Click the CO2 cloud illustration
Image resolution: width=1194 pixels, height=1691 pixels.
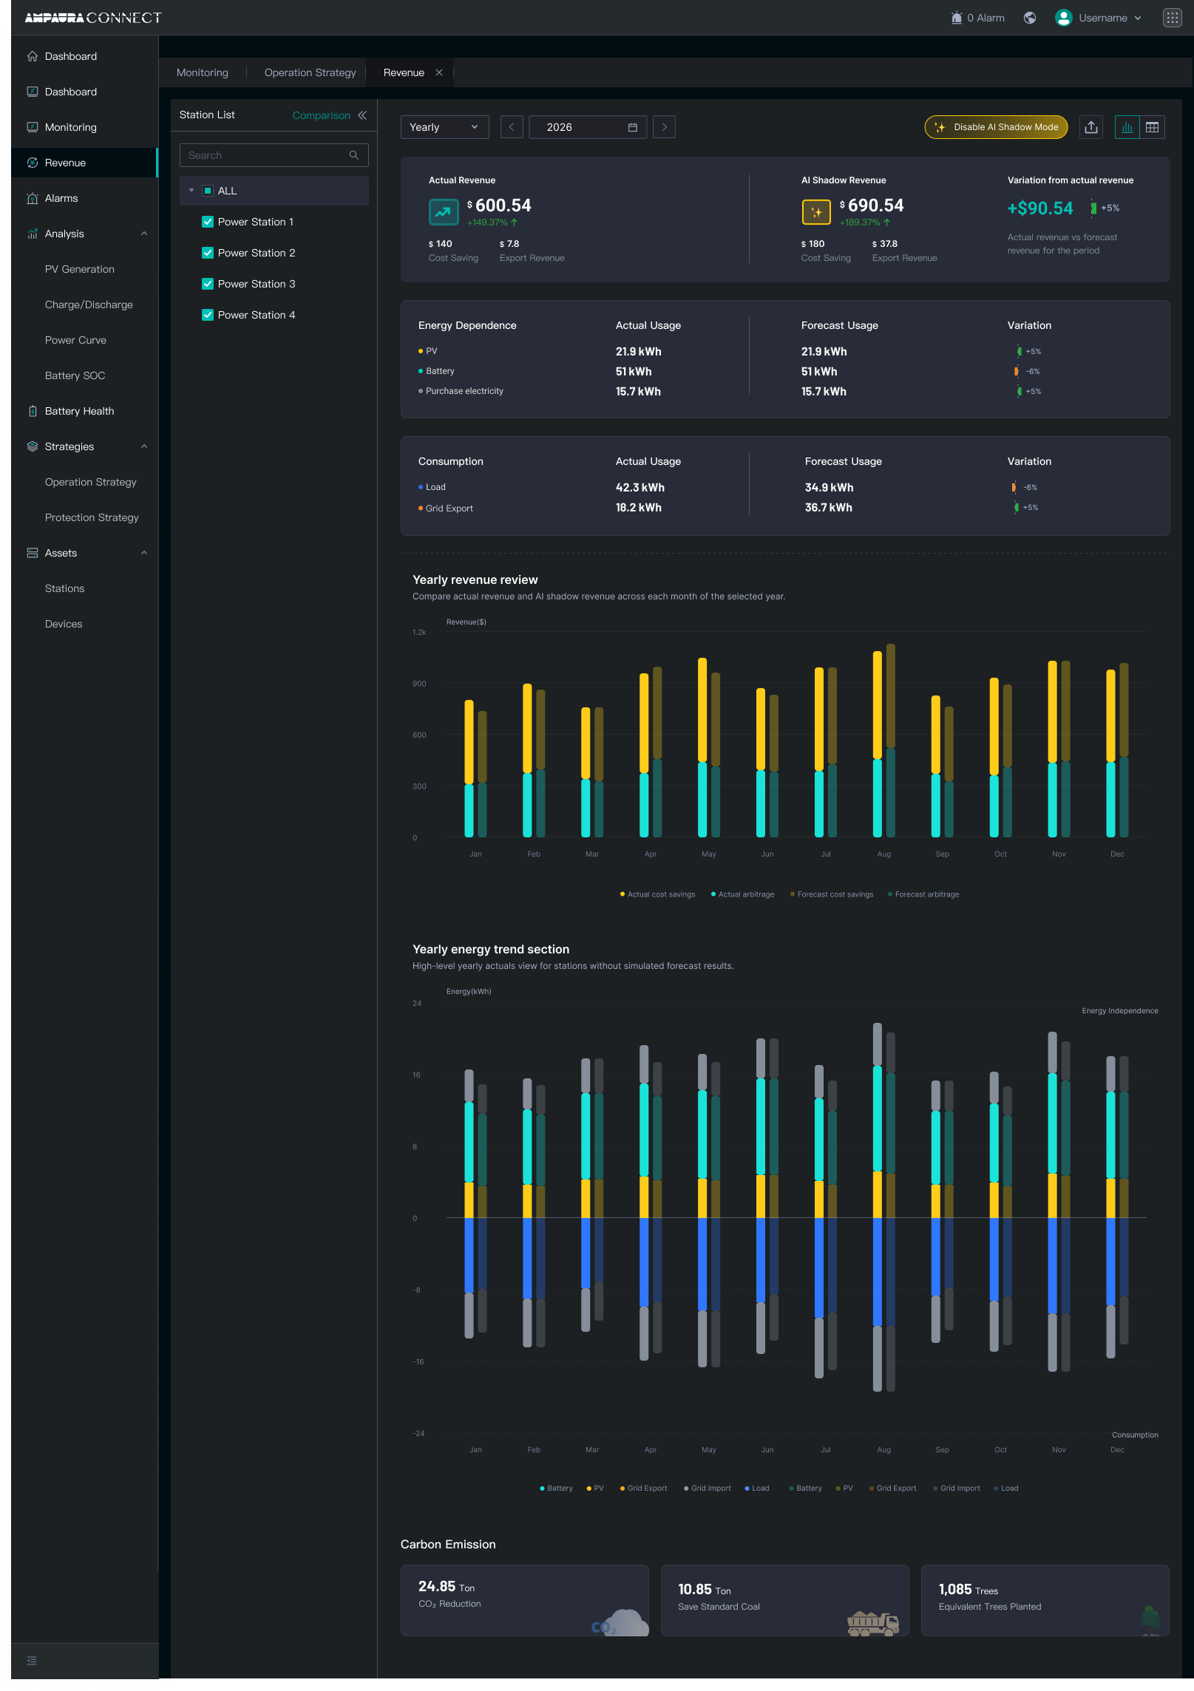620,1622
